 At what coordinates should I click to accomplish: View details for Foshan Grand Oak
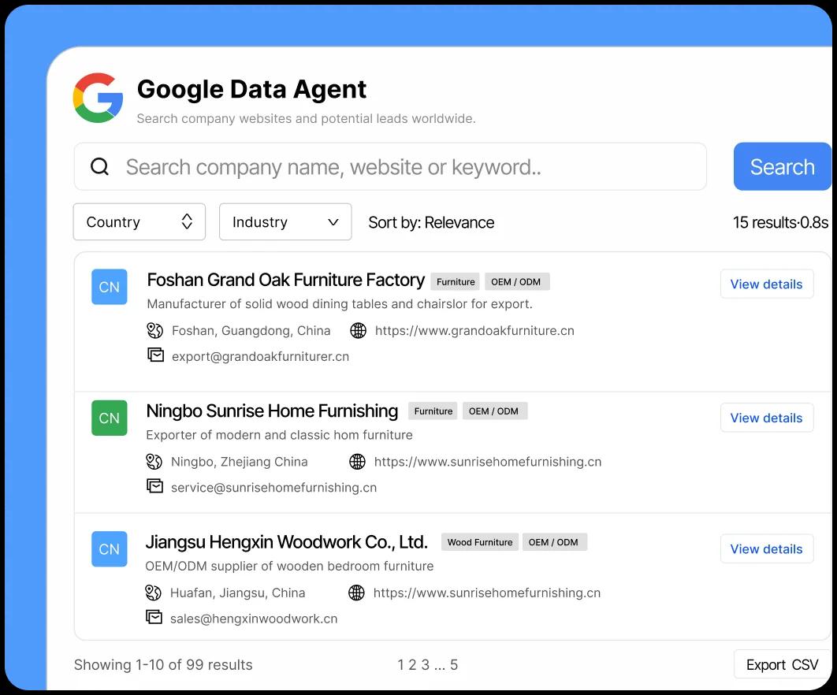point(767,284)
